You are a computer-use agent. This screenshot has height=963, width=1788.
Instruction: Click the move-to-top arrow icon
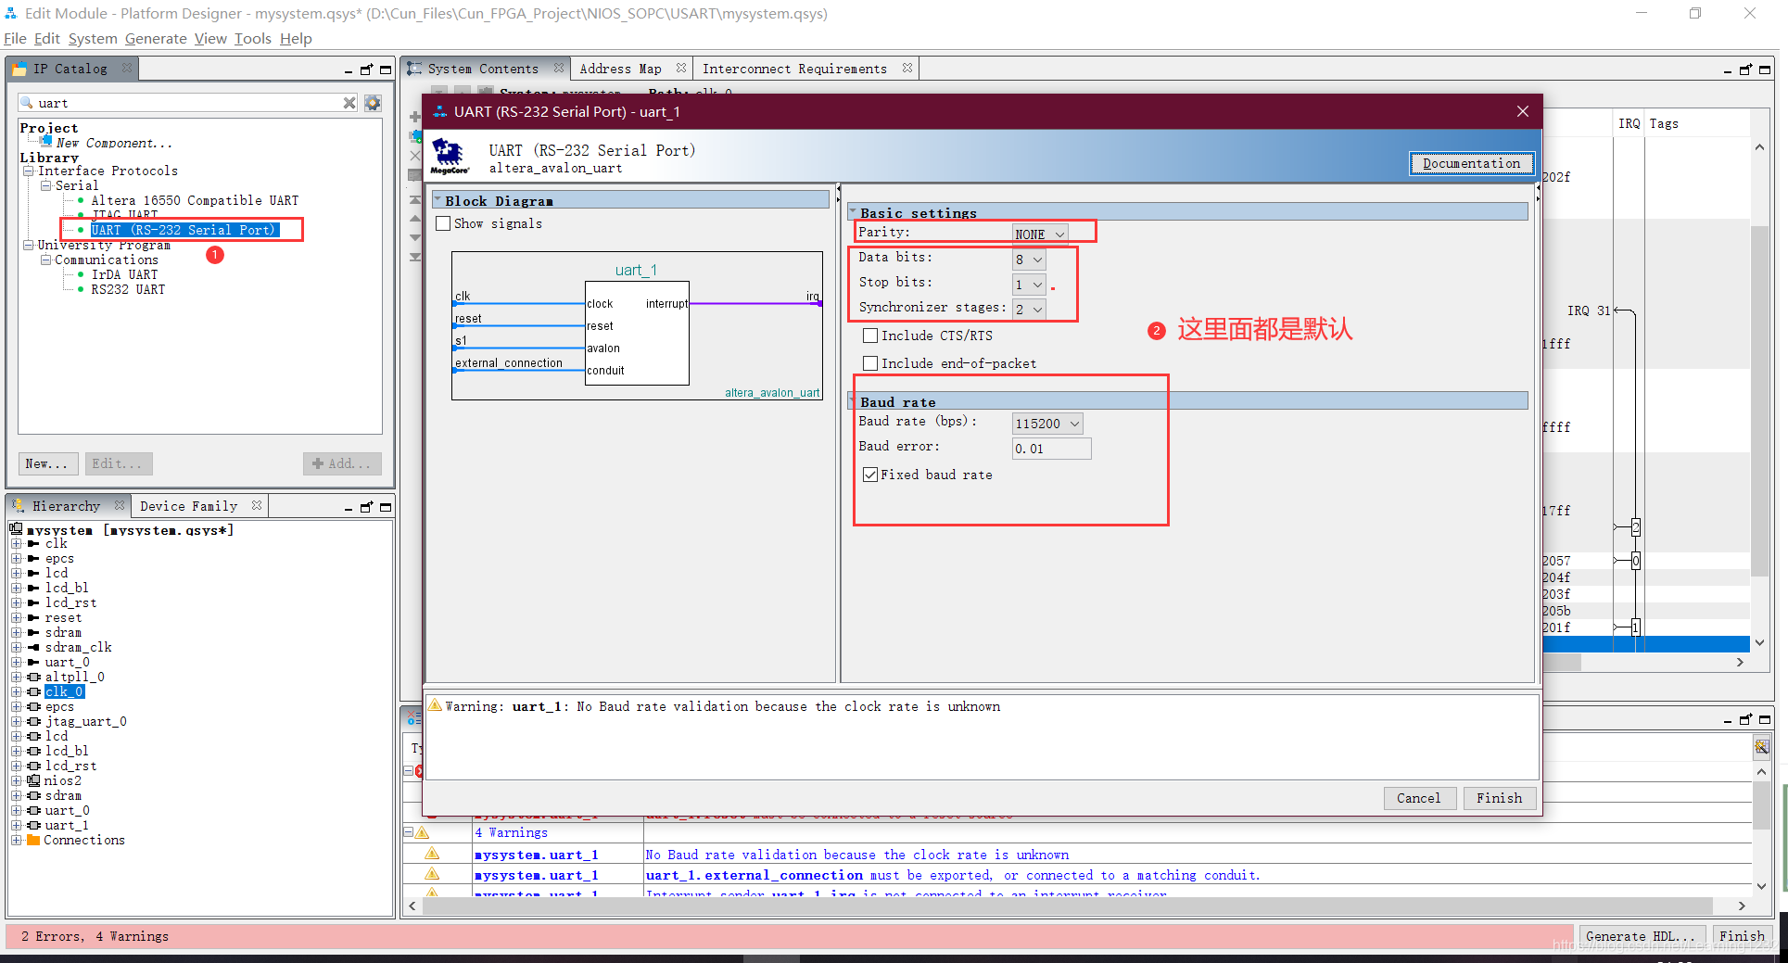pos(414,200)
